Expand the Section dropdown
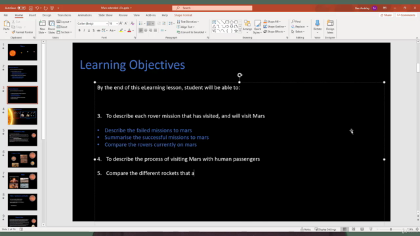420x236 pixels. pos(64,32)
